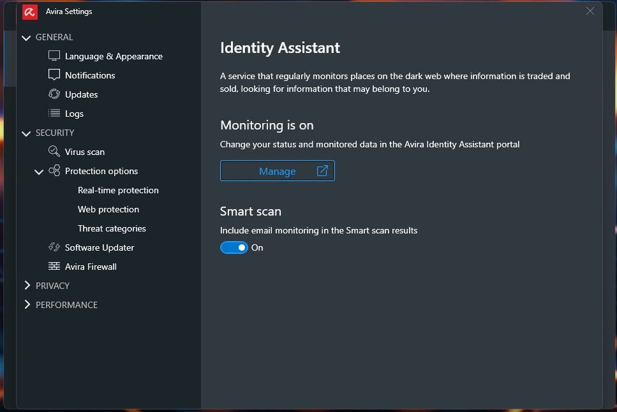Toggle off Smart scan email monitoring switch
617x412 pixels.
pyautogui.click(x=234, y=247)
